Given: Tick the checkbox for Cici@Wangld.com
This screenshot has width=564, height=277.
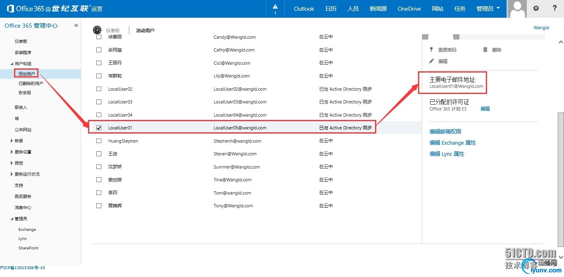Looking at the screenshot, I should [x=99, y=63].
